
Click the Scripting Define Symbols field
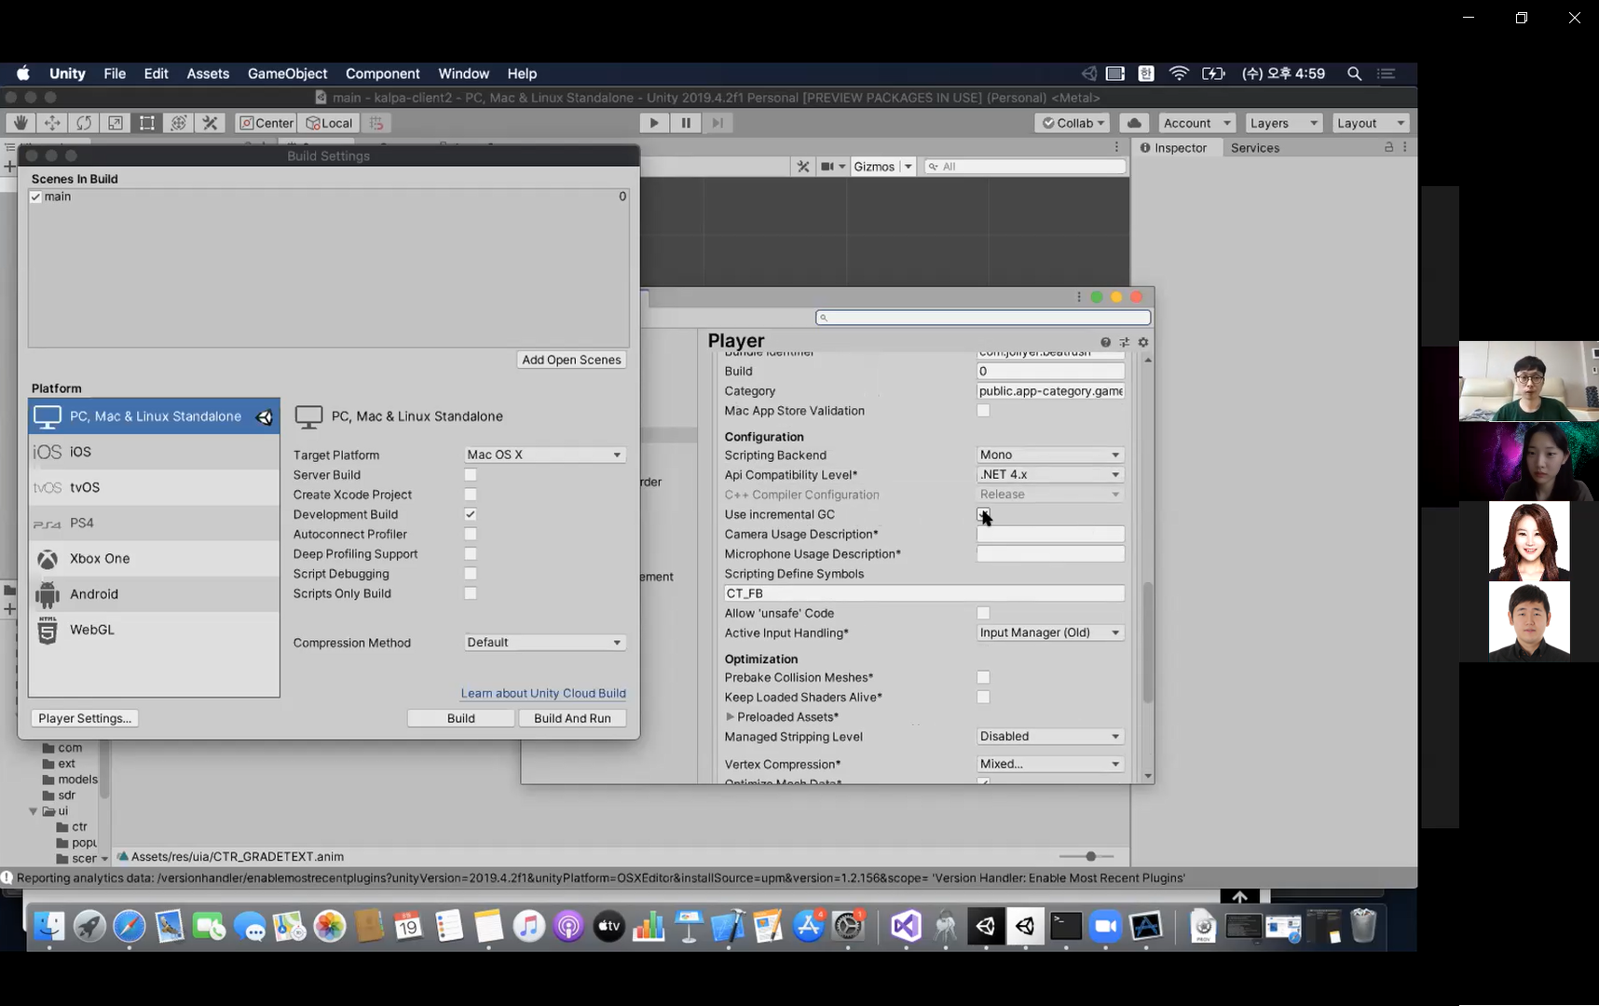923,593
